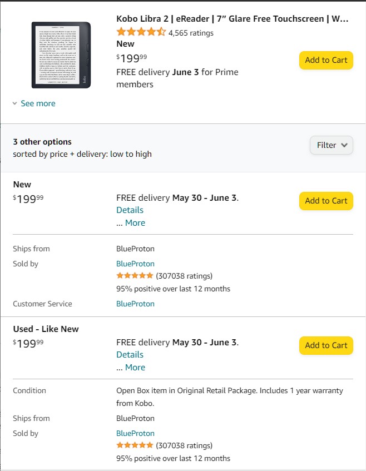Open Details under the Used offer
This screenshot has width=366, height=471.
[x=130, y=355]
